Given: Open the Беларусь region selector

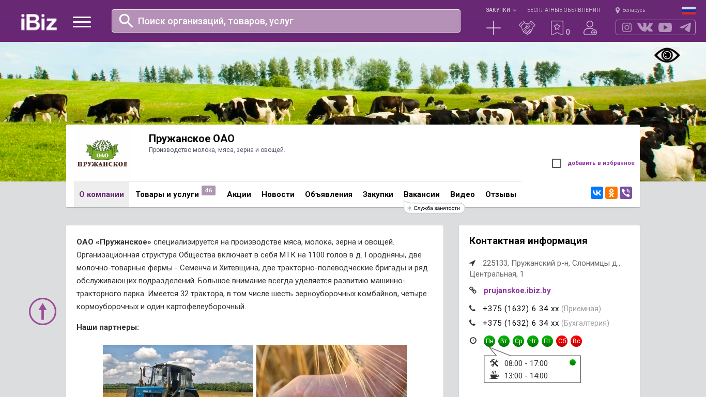Looking at the screenshot, I should pos(630,10).
